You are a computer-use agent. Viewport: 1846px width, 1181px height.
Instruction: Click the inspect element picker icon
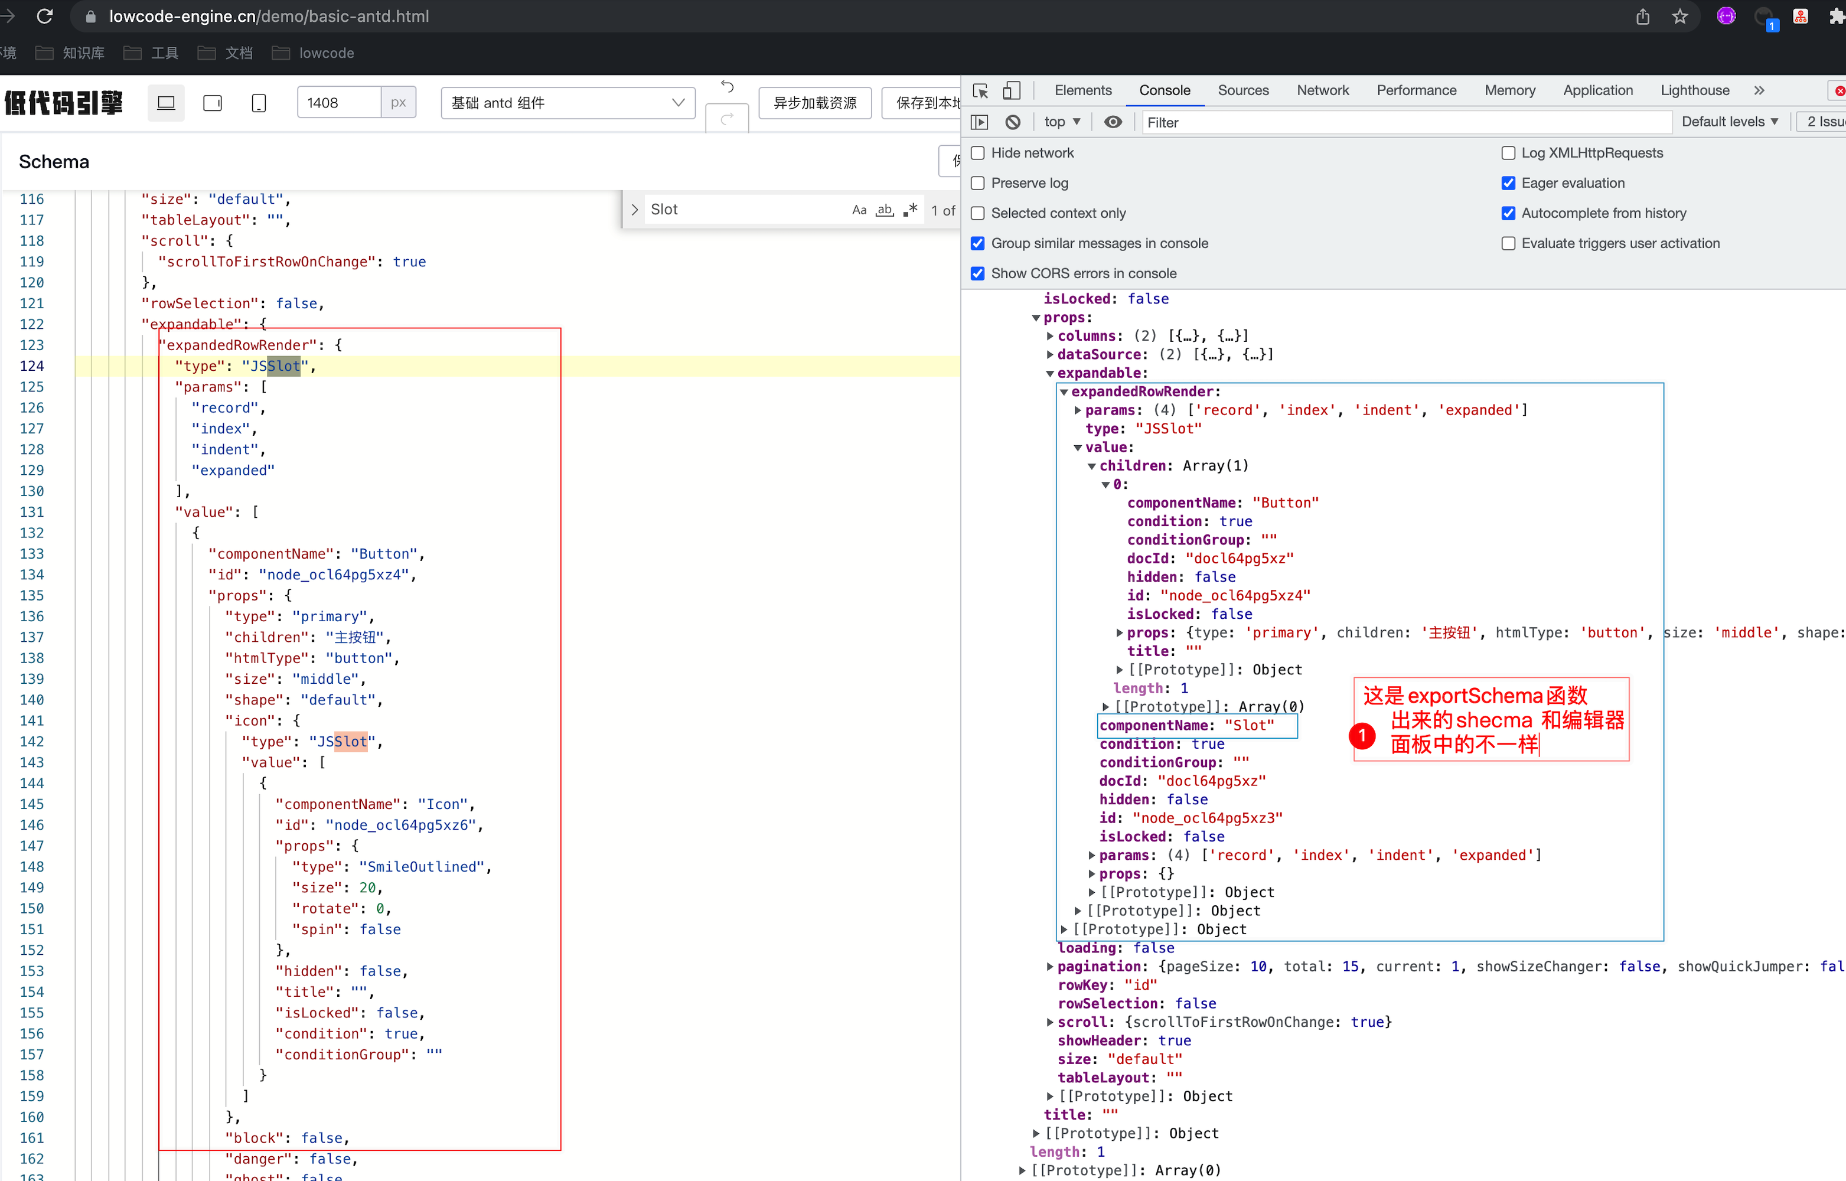[980, 90]
